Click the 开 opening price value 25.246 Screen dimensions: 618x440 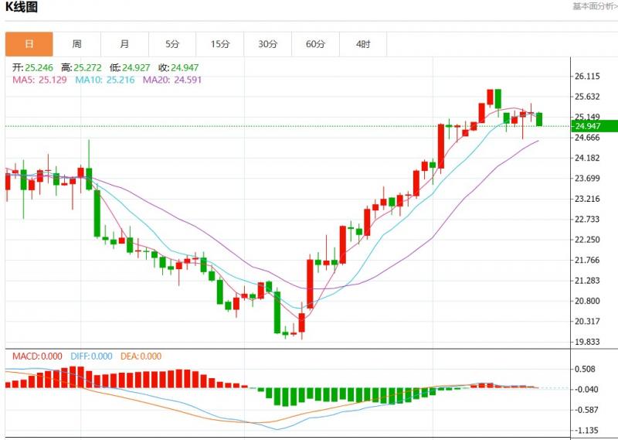[35, 68]
